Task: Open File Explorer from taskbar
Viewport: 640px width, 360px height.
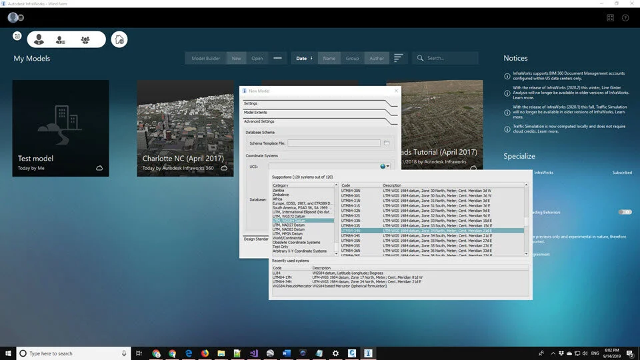Action: pyautogui.click(x=221, y=353)
